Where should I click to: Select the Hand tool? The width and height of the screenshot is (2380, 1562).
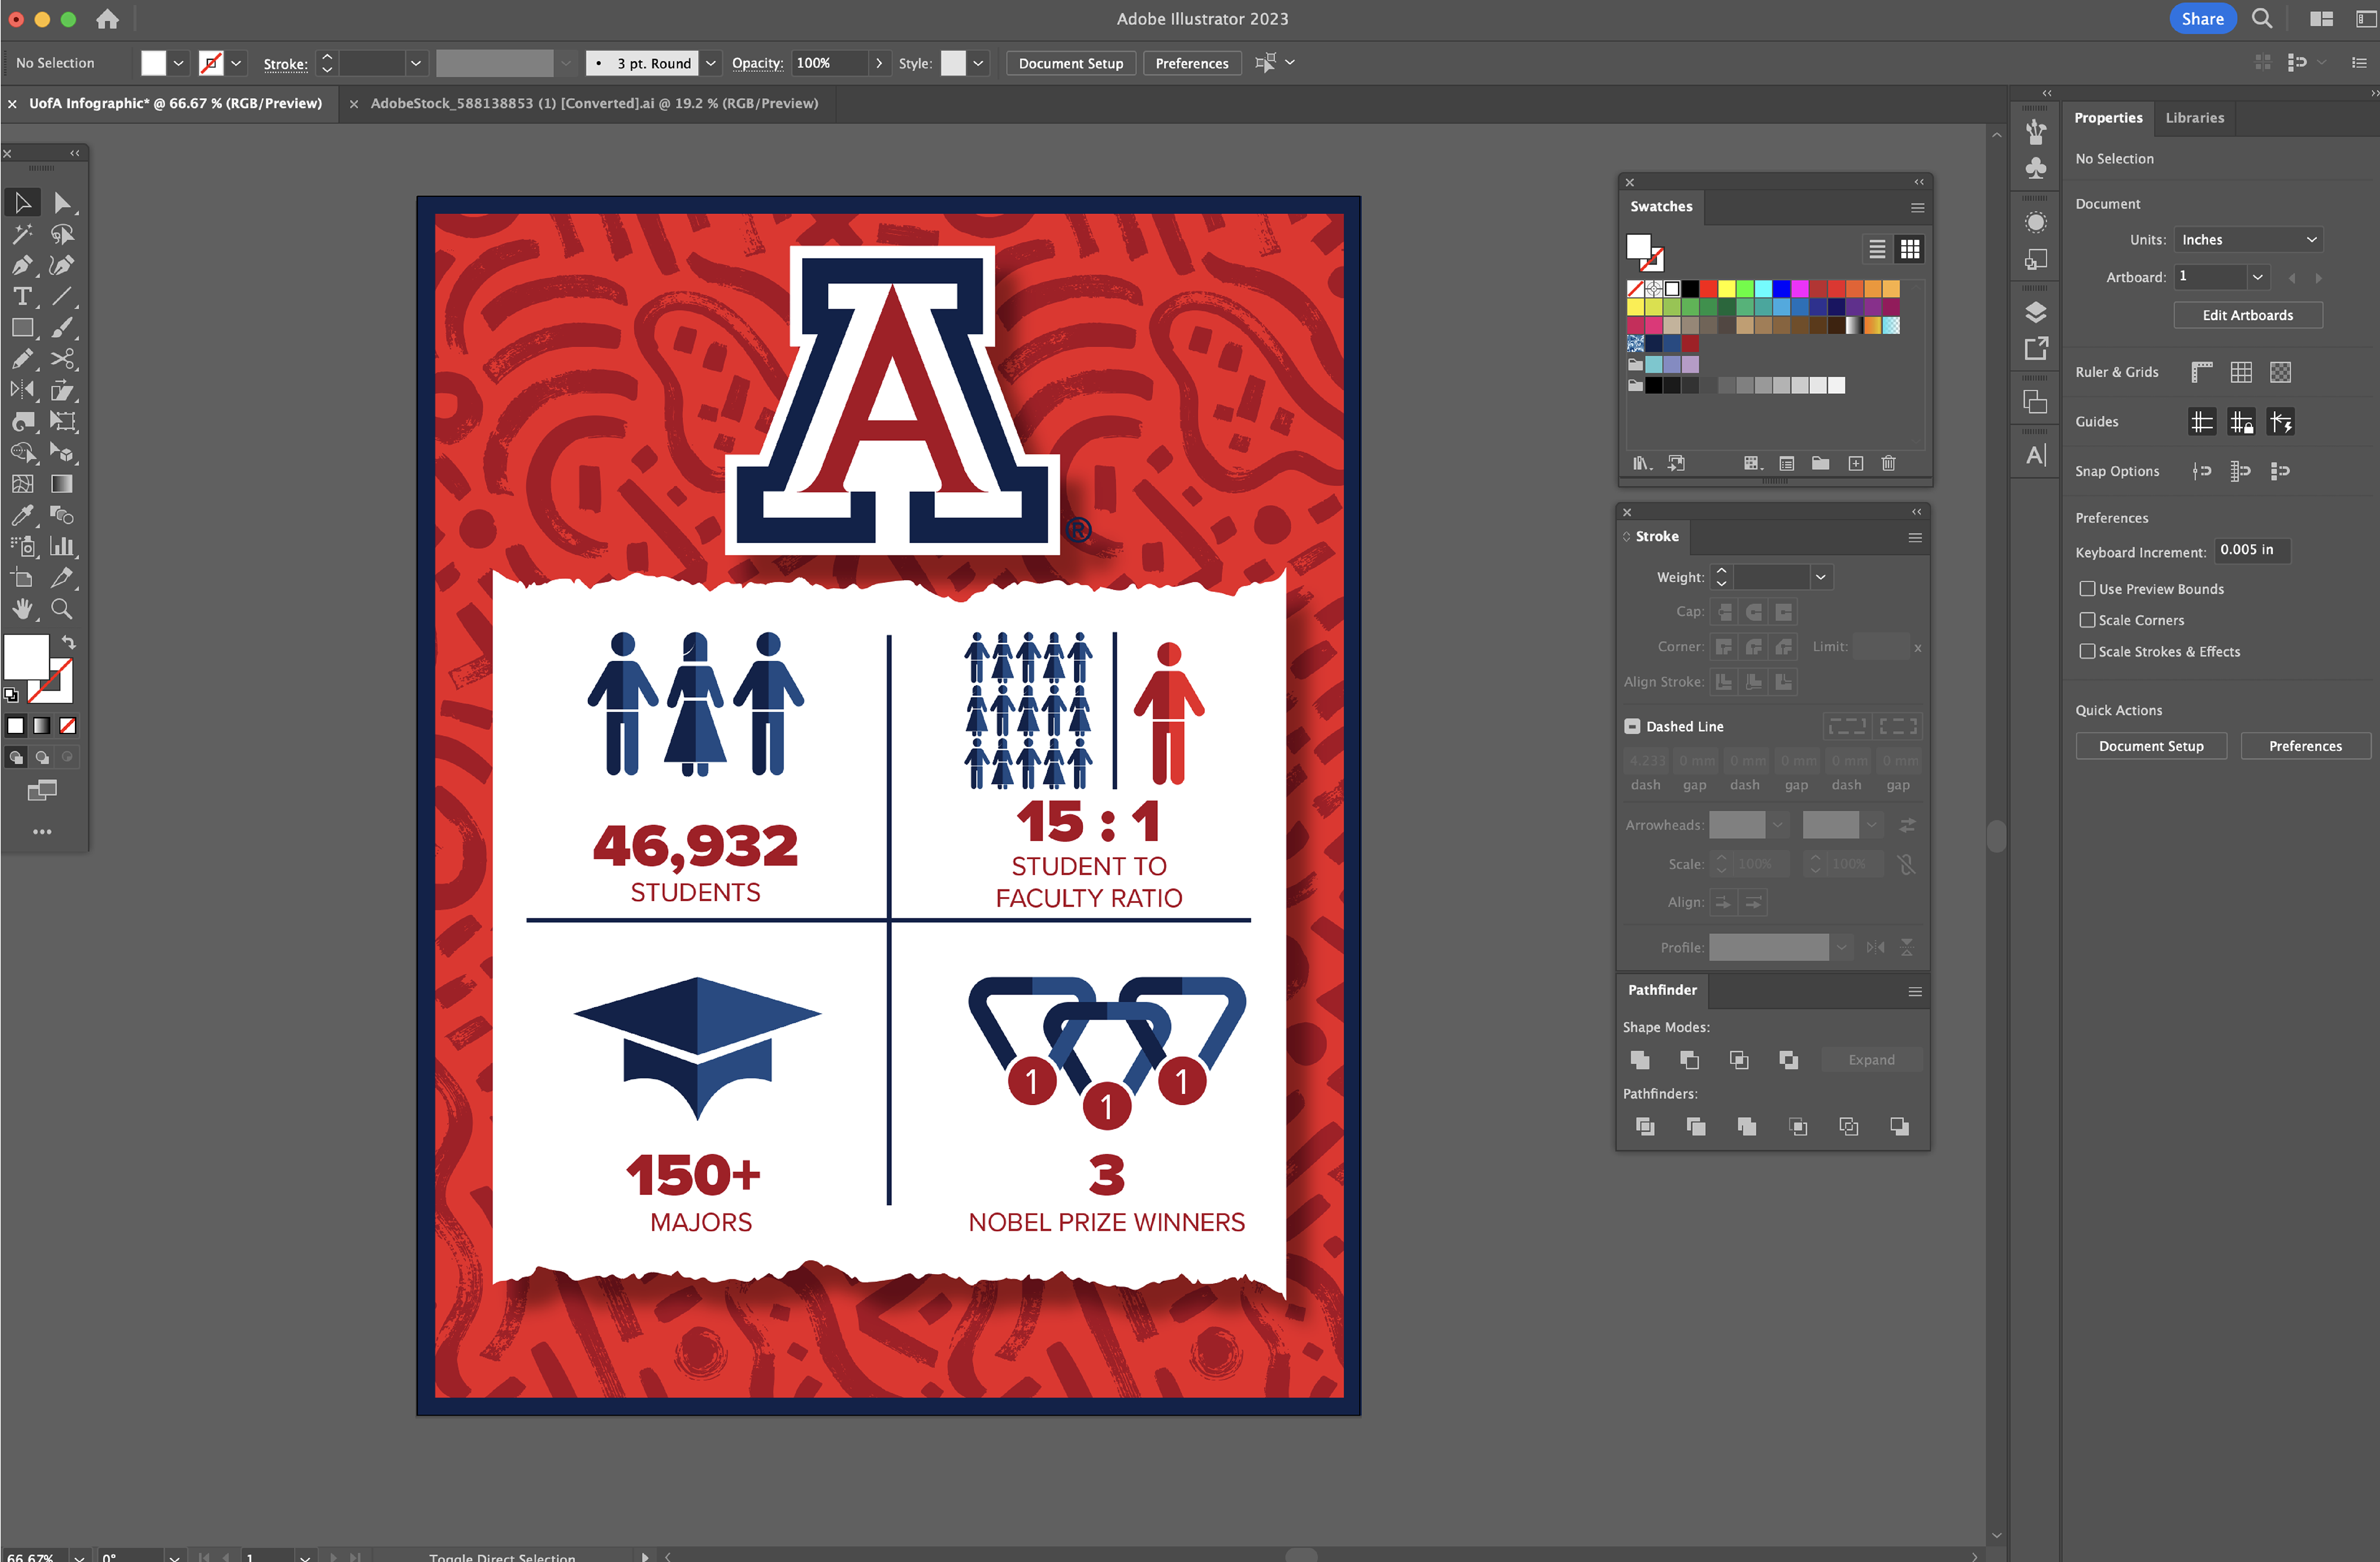[22, 609]
